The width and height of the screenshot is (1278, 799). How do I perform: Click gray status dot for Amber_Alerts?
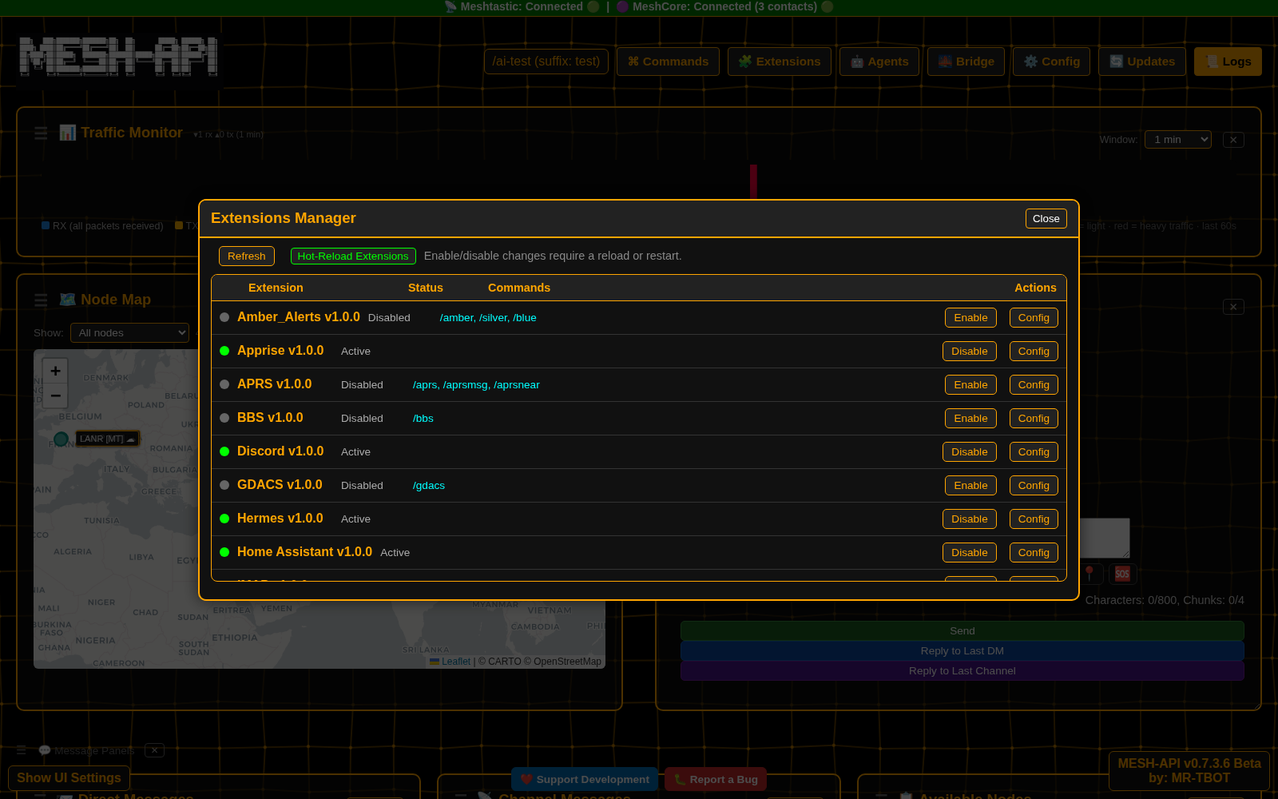[x=224, y=317]
